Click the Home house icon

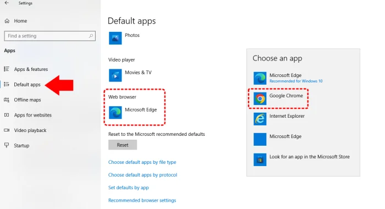pos(7,21)
